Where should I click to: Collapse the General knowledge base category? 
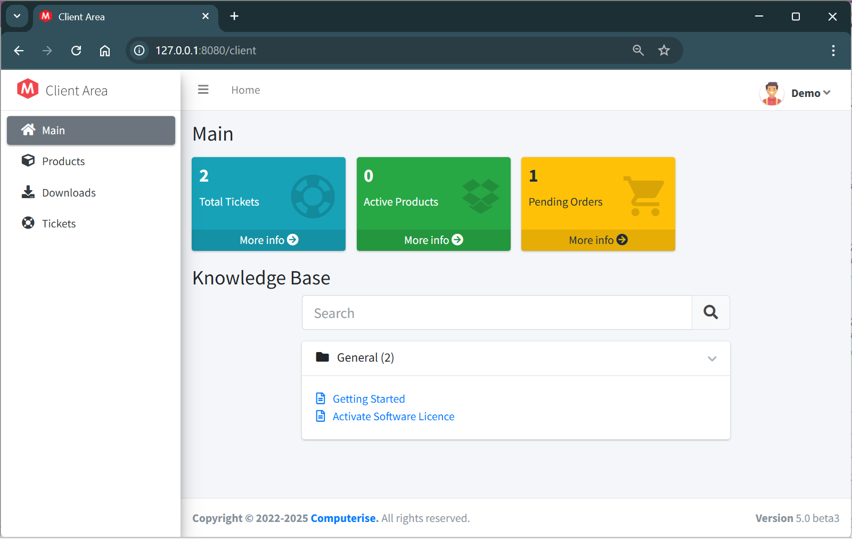(x=712, y=358)
